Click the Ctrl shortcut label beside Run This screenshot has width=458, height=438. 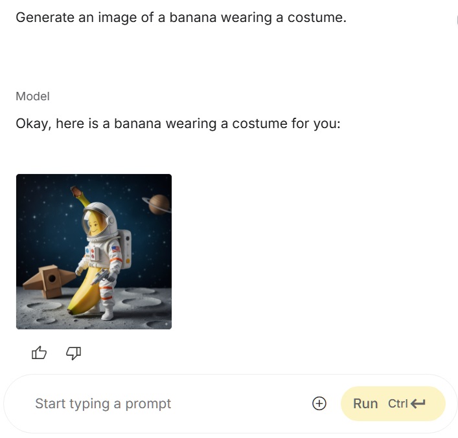point(398,404)
